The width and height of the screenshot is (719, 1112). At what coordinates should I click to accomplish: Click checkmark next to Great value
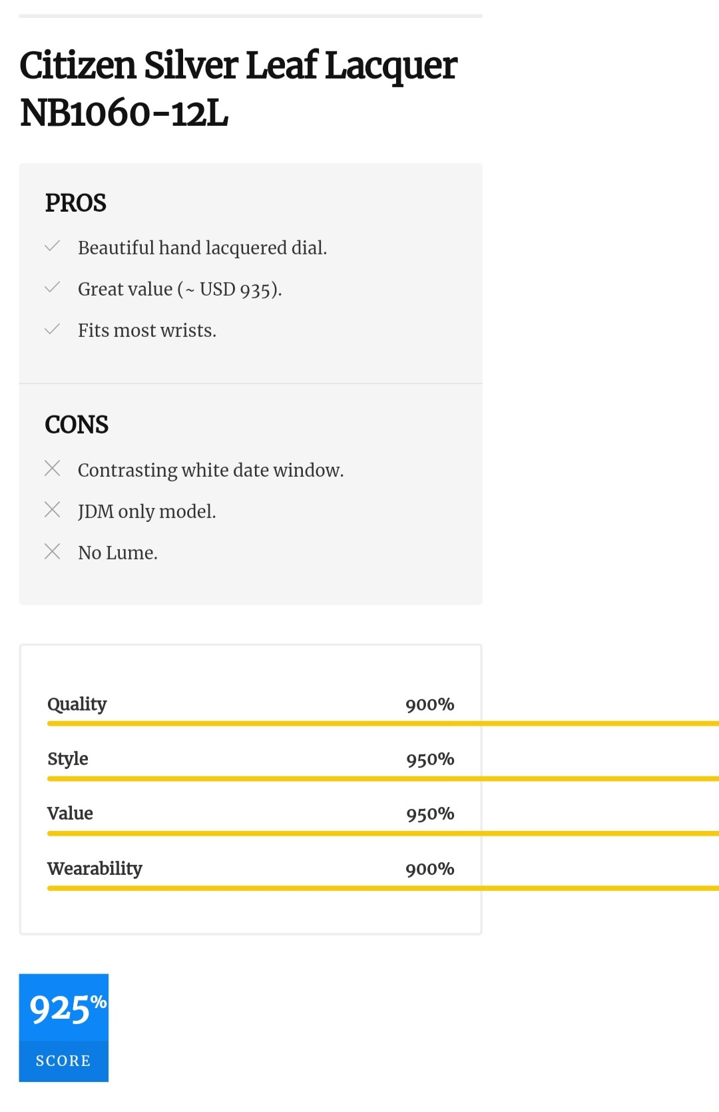pos(53,288)
